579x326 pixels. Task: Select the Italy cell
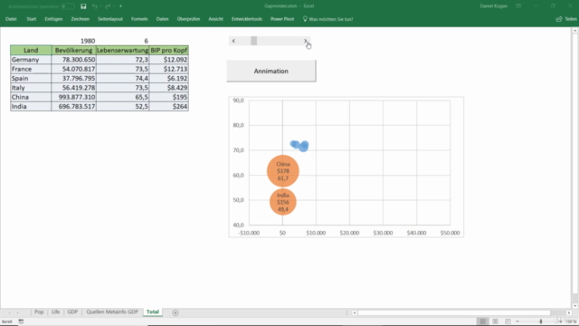31,88
